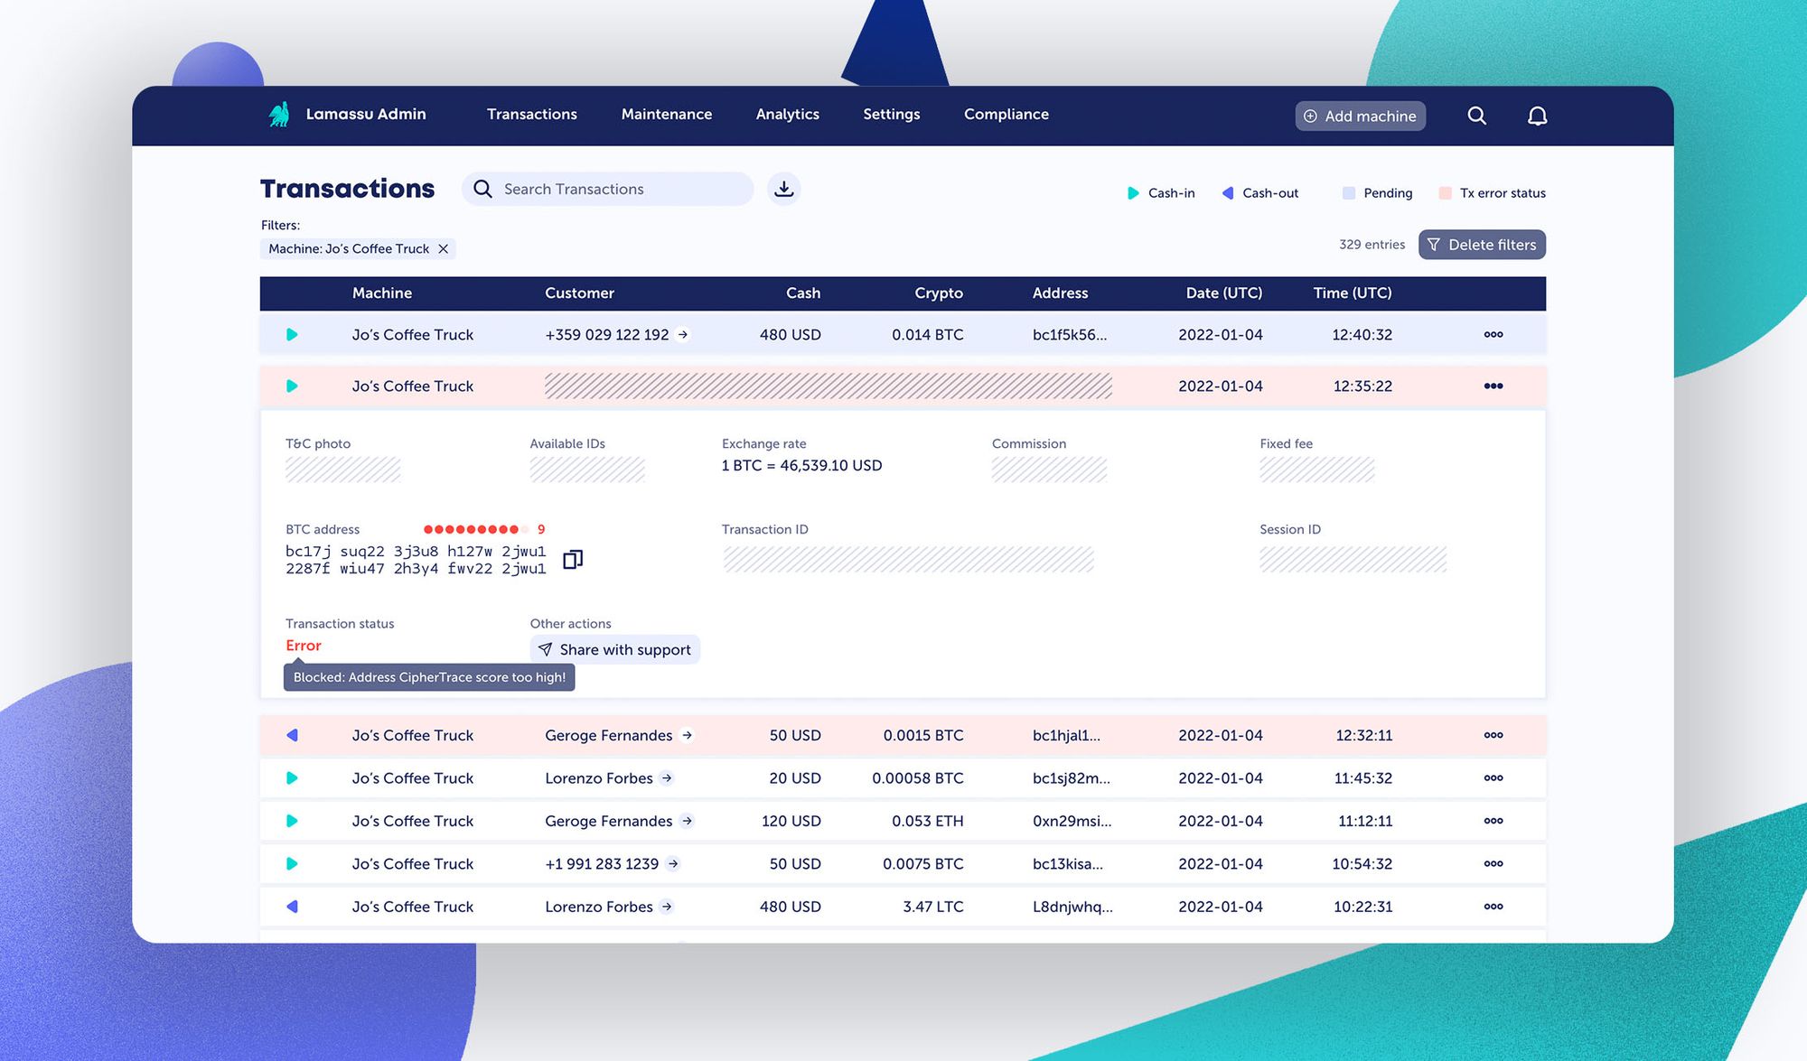The width and height of the screenshot is (1807, 1061).
Task: Open Geroge Fernandes arrow in 11:12:11 row
Action: [x=687, y=821]
